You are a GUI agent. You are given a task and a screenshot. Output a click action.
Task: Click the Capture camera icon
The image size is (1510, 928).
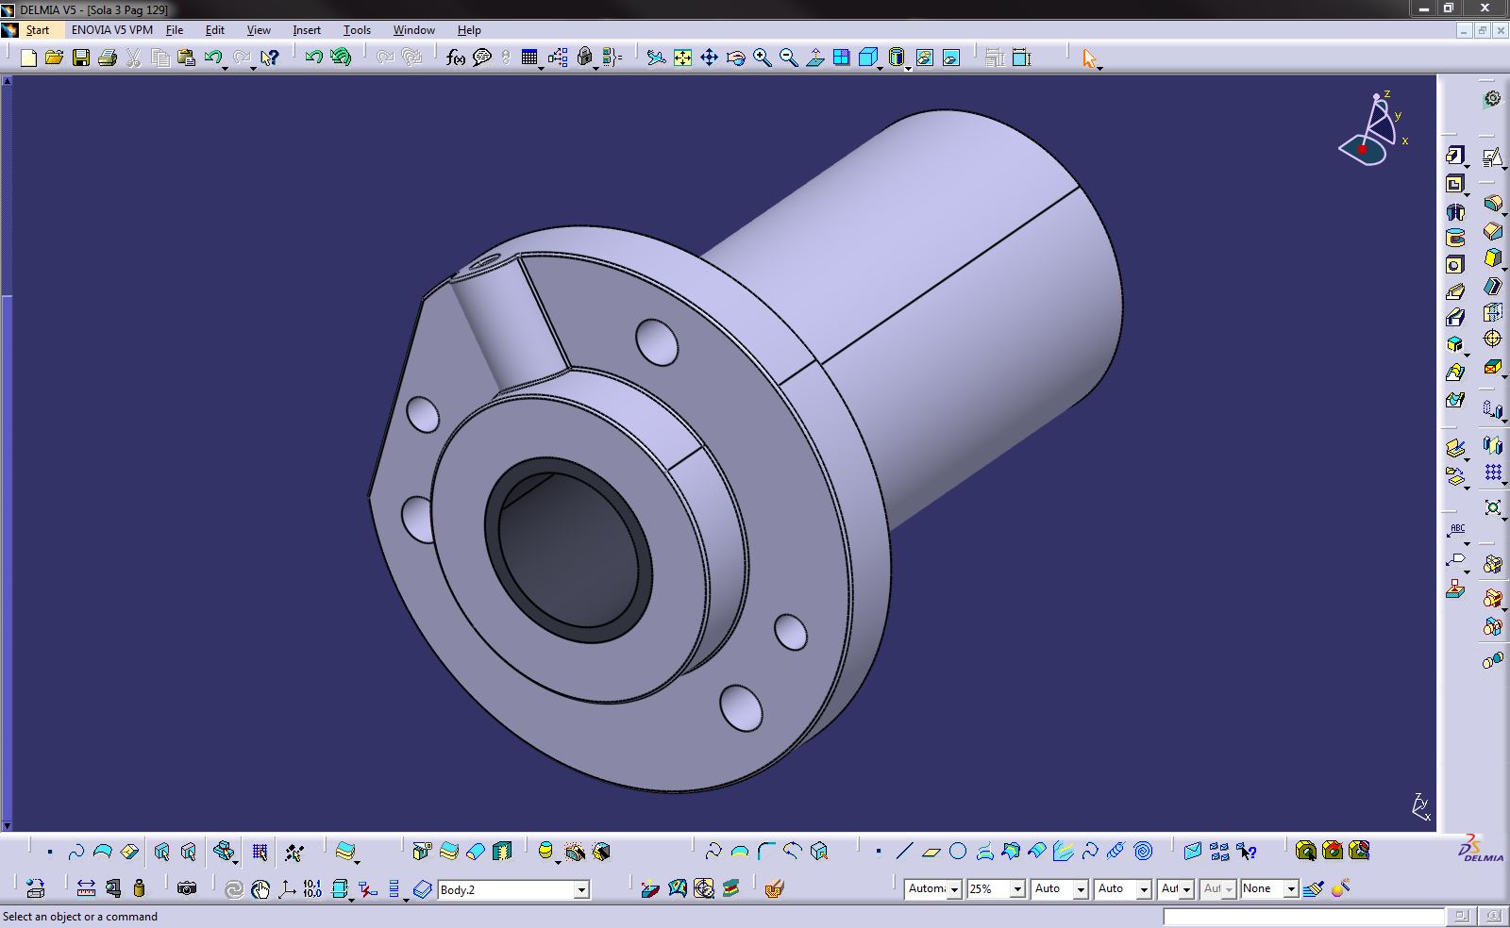187,887
